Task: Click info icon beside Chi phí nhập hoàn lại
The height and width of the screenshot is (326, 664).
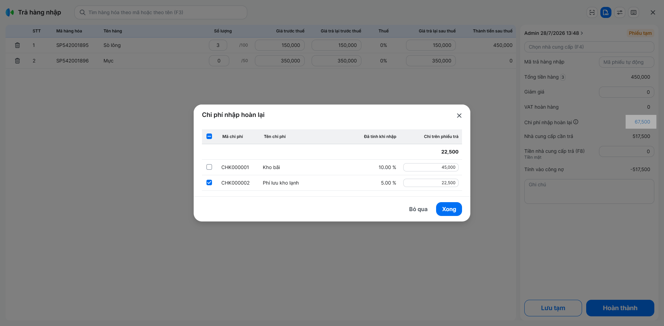Action: 576,122
